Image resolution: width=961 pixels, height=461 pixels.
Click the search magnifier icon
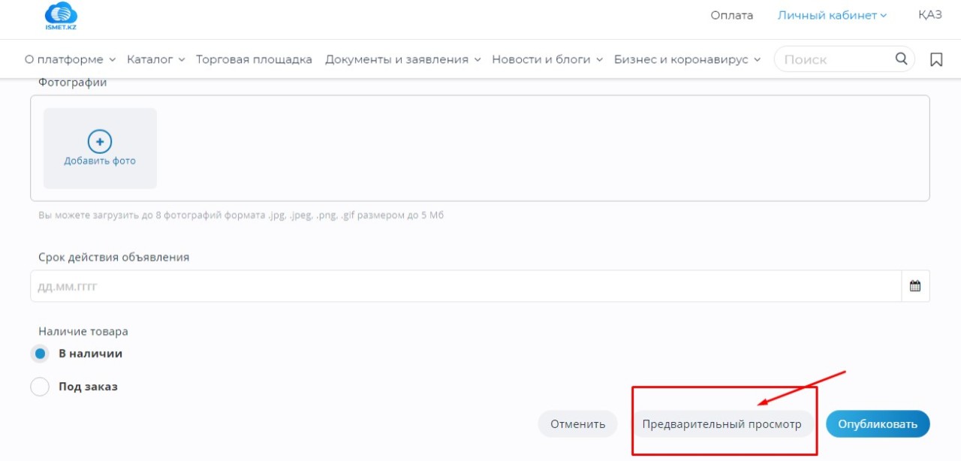point(901,59)
